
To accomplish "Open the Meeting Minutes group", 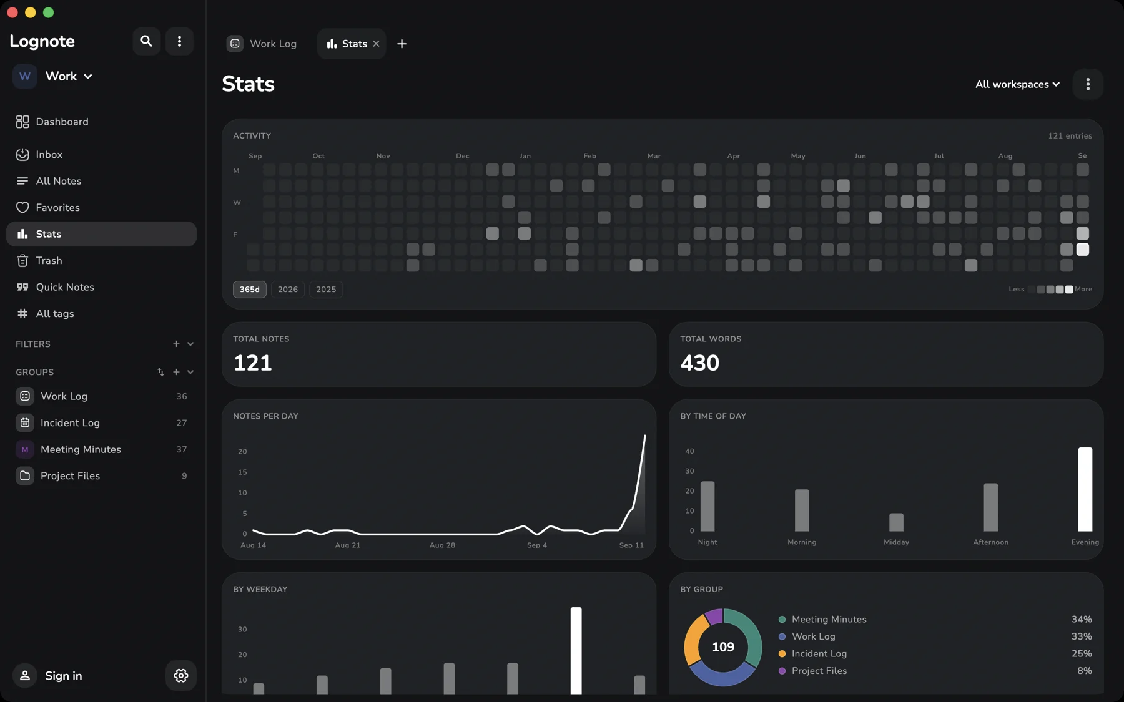I will point(101,449).
